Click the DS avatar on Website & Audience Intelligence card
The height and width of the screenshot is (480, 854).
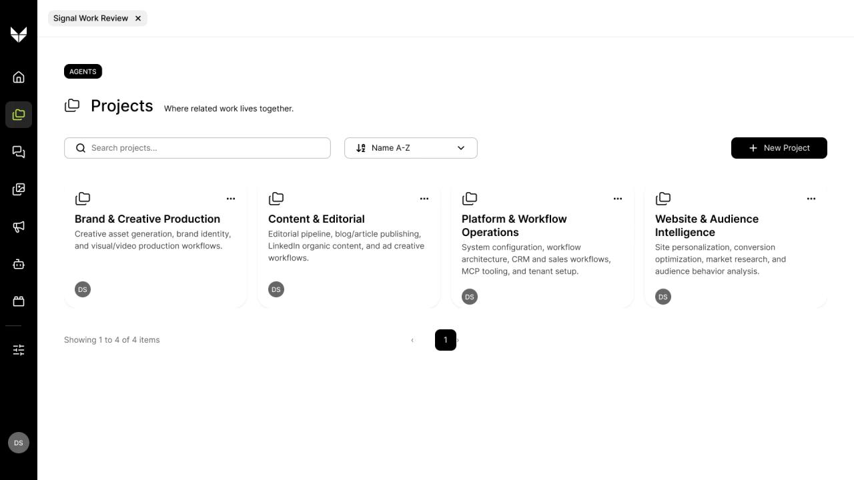pyautogui.click(x=663, y=297)
